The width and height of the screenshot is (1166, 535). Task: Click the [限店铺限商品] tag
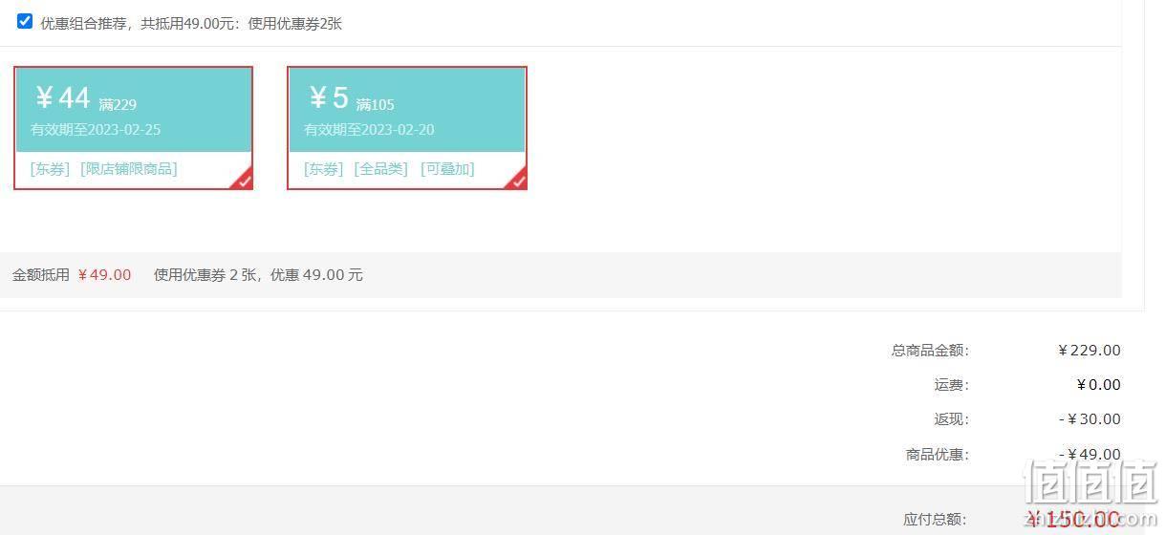pos(129,169)
